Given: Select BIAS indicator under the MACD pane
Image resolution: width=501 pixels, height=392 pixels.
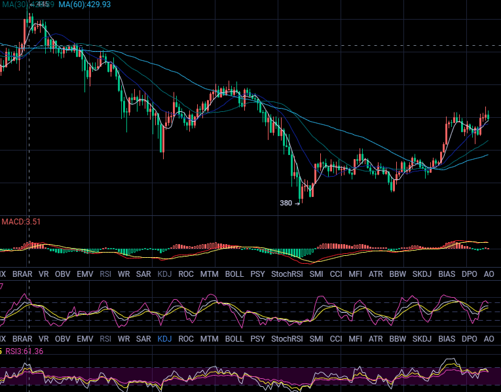Looking at the screenshot, I should point(447,274).
